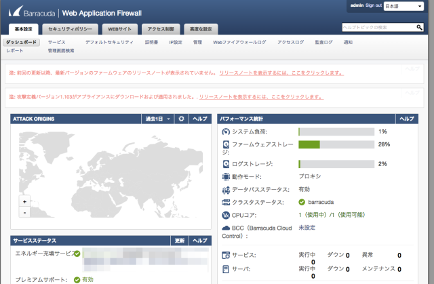Open the IP設定 submenu item
Screen dimensions: 434x284
coord(176,42)
